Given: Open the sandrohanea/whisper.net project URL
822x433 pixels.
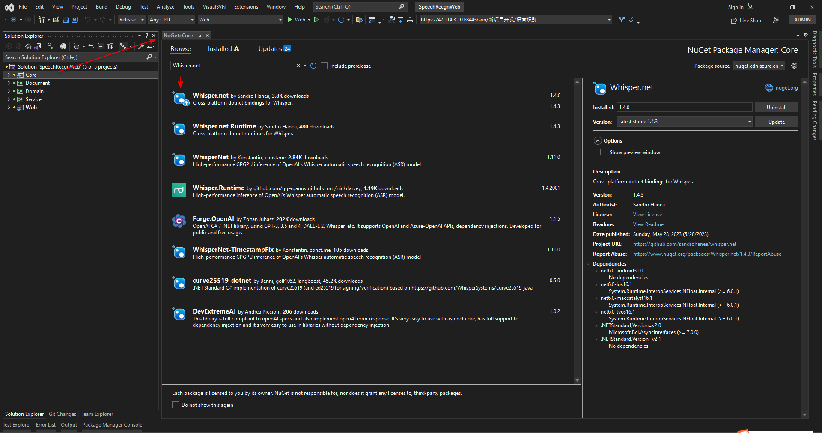Looking at the screenshot, I should [685, 244].
